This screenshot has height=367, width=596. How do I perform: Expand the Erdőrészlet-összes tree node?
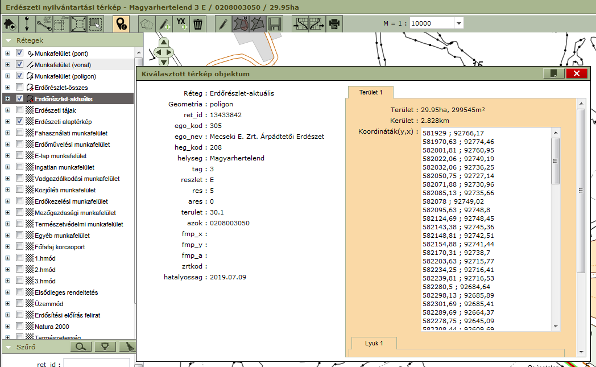7,88
